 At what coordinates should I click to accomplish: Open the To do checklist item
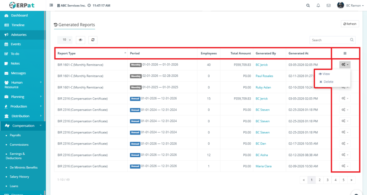tap(15, 54)
